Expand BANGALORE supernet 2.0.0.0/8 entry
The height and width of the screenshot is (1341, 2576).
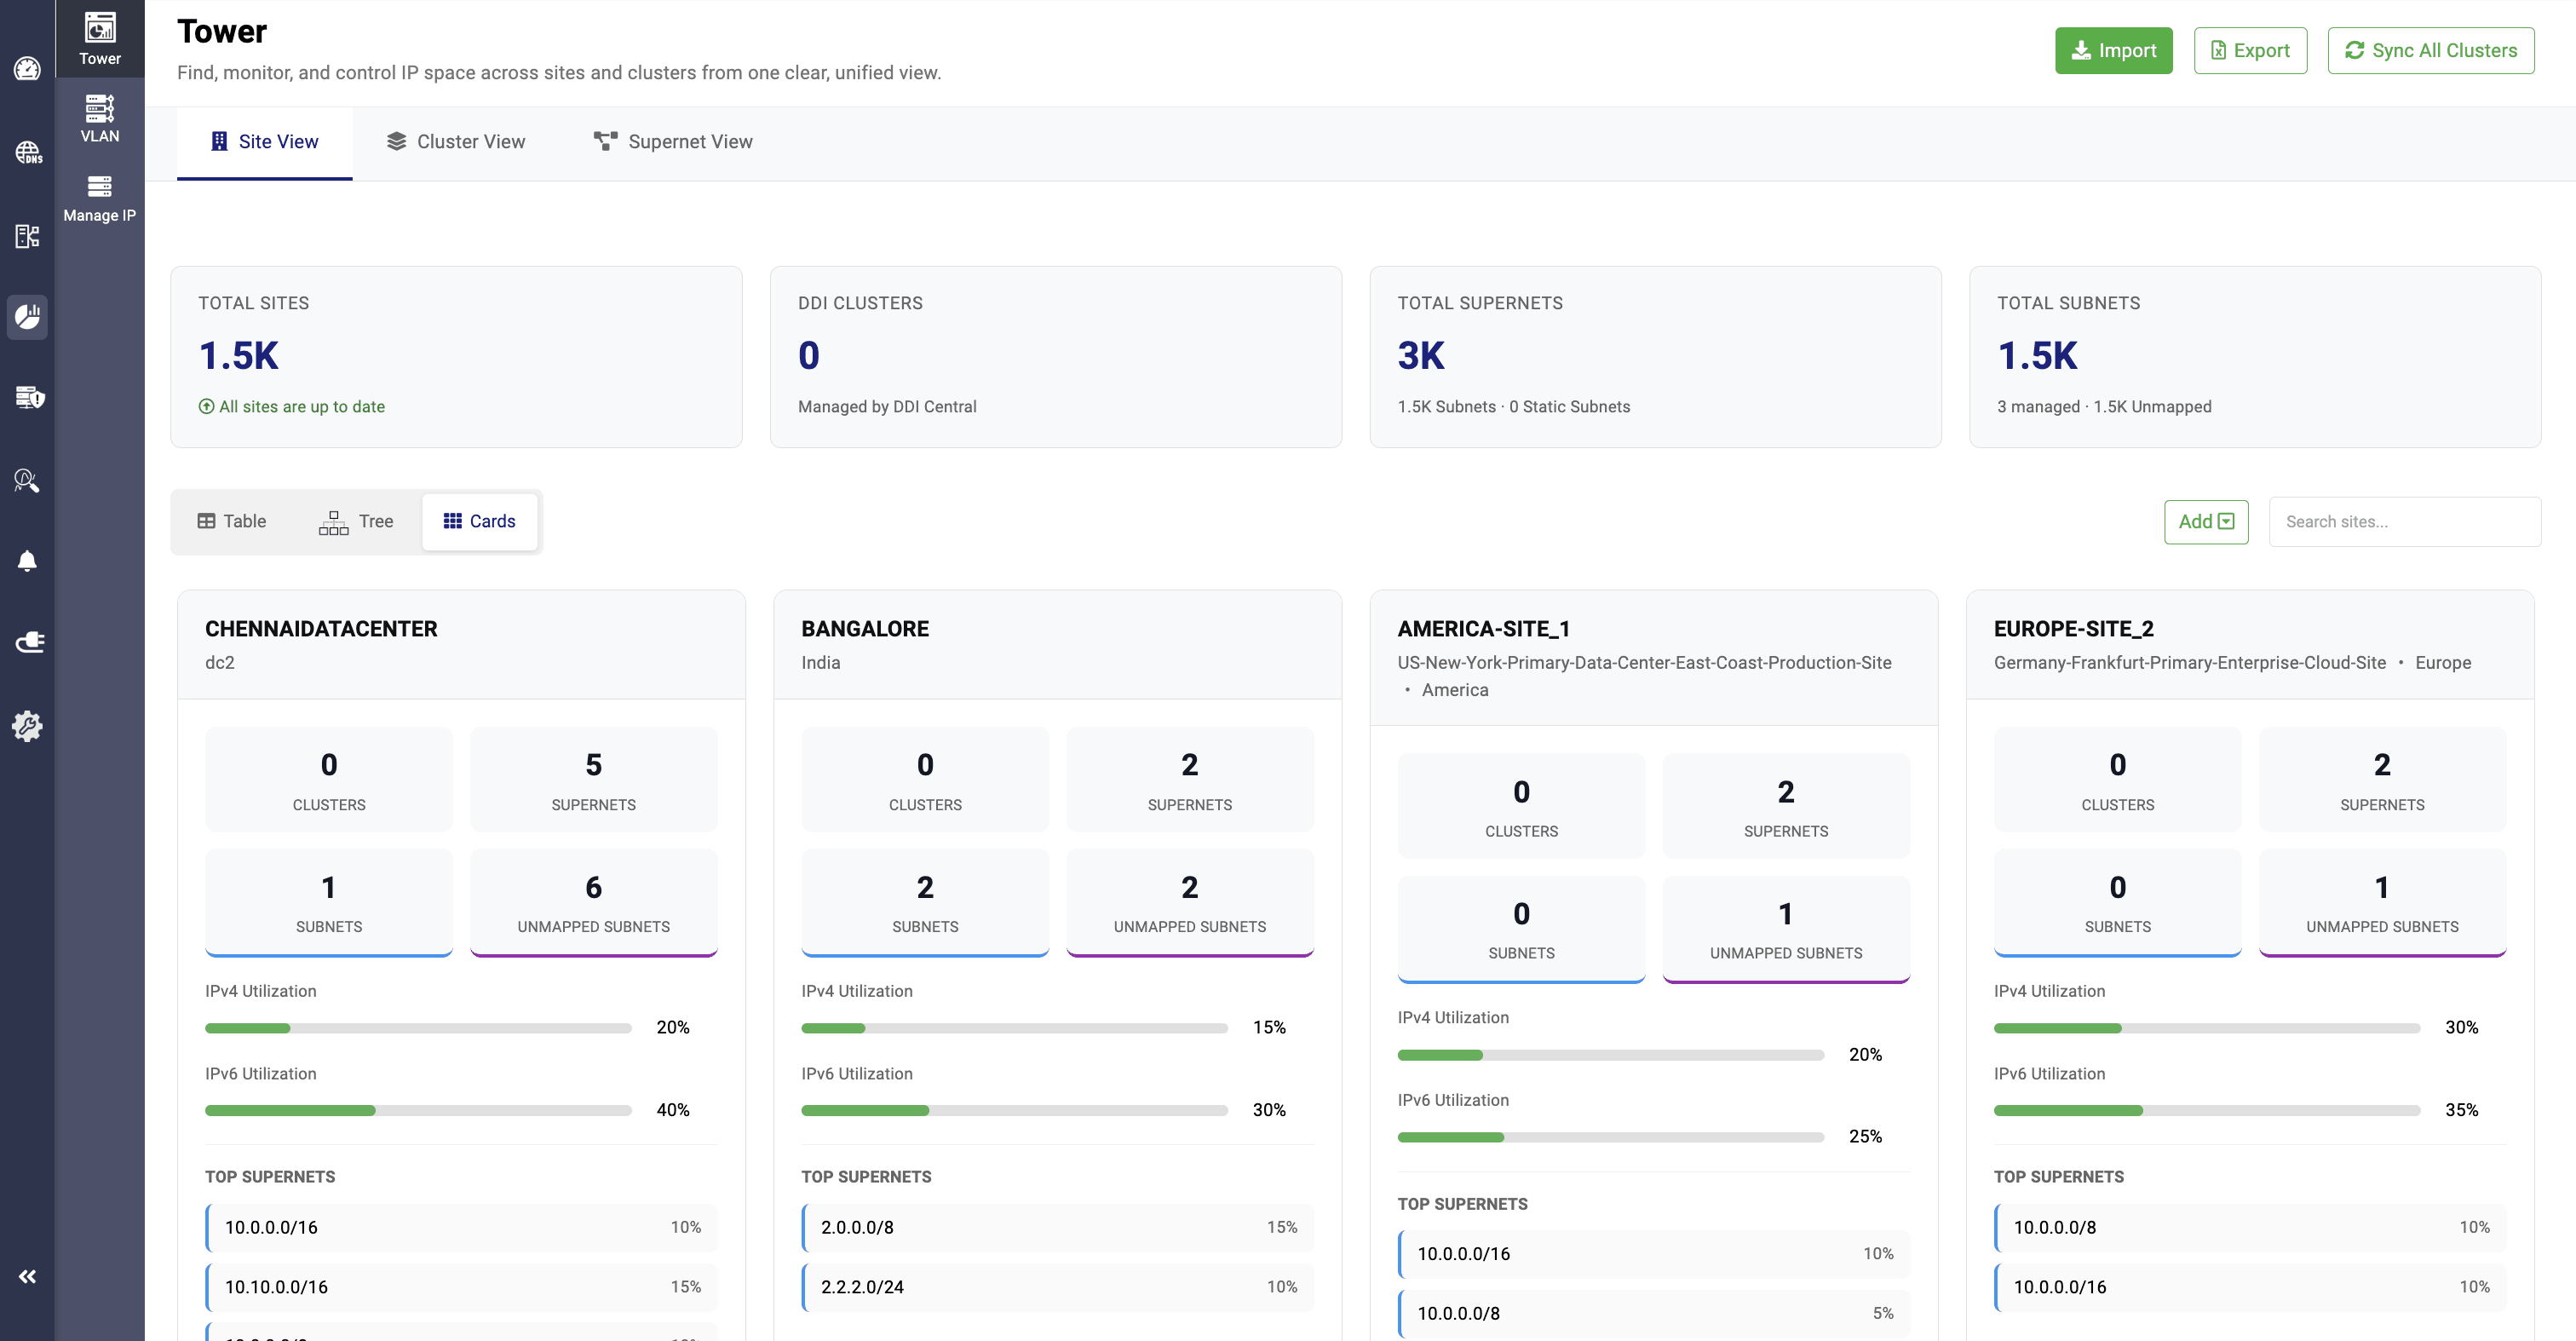tap(1057, 1227)
